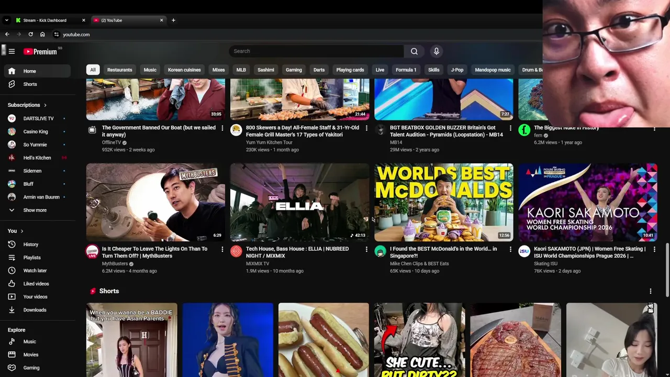Open Armin van Buuren subscription channel

pyautogui.click(x=37, y=197)
